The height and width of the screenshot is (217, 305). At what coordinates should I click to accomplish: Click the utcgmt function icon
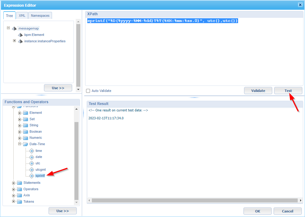[31, 170]
